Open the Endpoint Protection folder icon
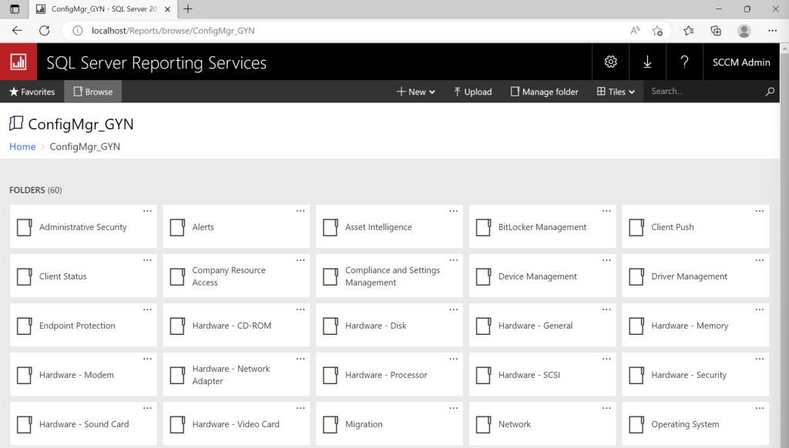The width and height of the screenshot is (789, 448). click(x=24, y=326)
